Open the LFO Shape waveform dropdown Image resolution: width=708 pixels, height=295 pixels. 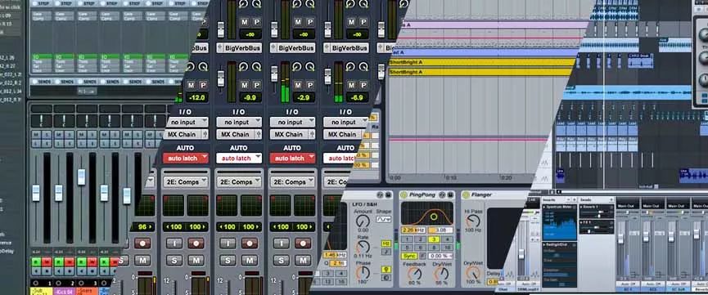click(x=384, y=220)
